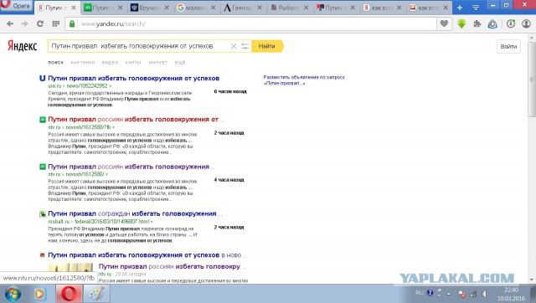This screenshot has width=536, height=303.
Task: Switch to the Геннад tab
Action: (x=242, y=8)
